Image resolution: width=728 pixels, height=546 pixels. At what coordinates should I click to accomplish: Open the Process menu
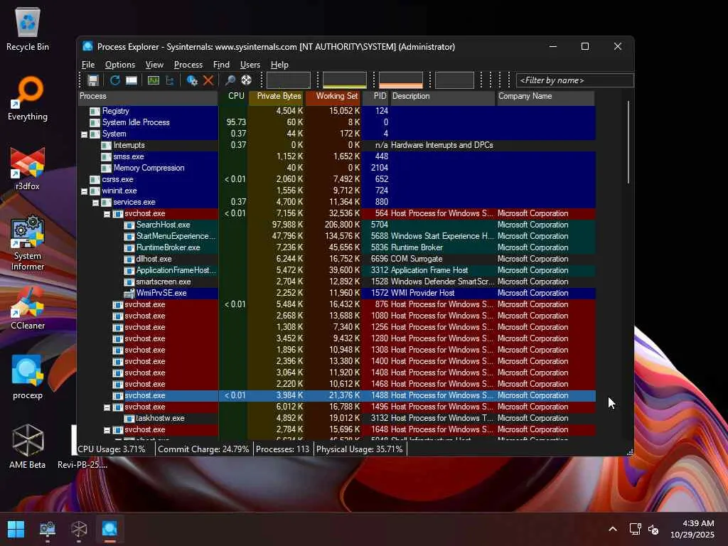point(188,65)
